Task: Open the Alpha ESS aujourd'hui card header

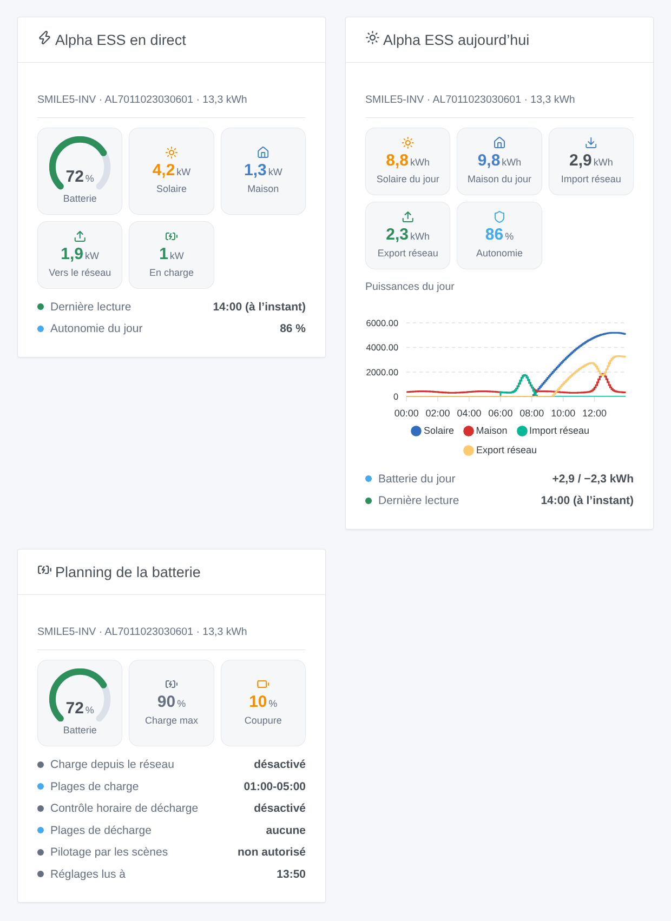Action: (x=499, y=40)
